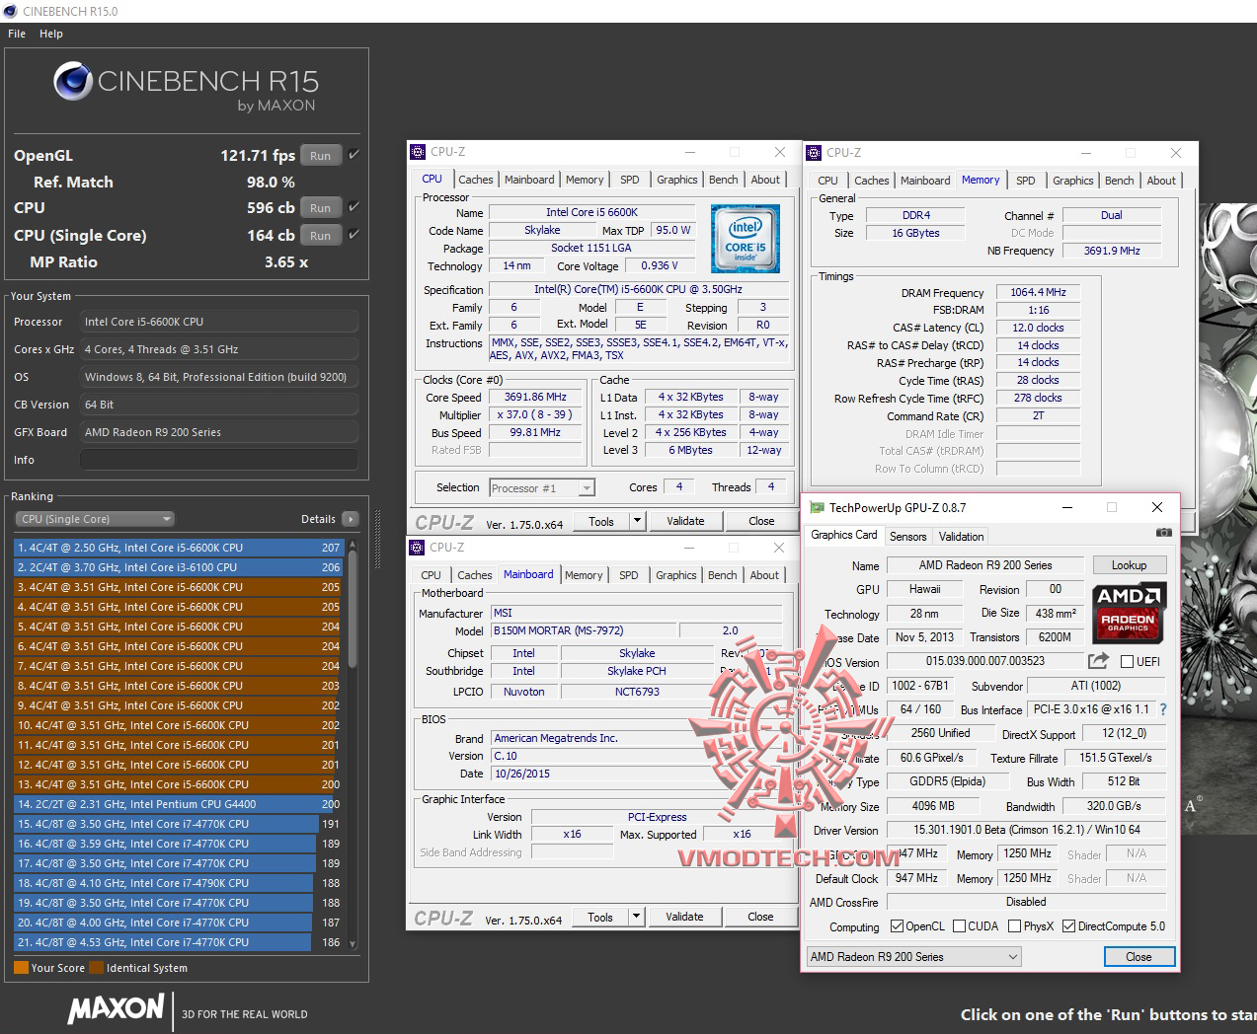Image resolution: width=1257 pixels, height=1034 pixels.
Task: Select ranking entry 21 i7-4770K at 4.53 GHz
Action: tap(178, 942)
